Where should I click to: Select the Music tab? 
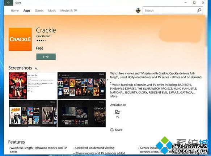[52, 10]
